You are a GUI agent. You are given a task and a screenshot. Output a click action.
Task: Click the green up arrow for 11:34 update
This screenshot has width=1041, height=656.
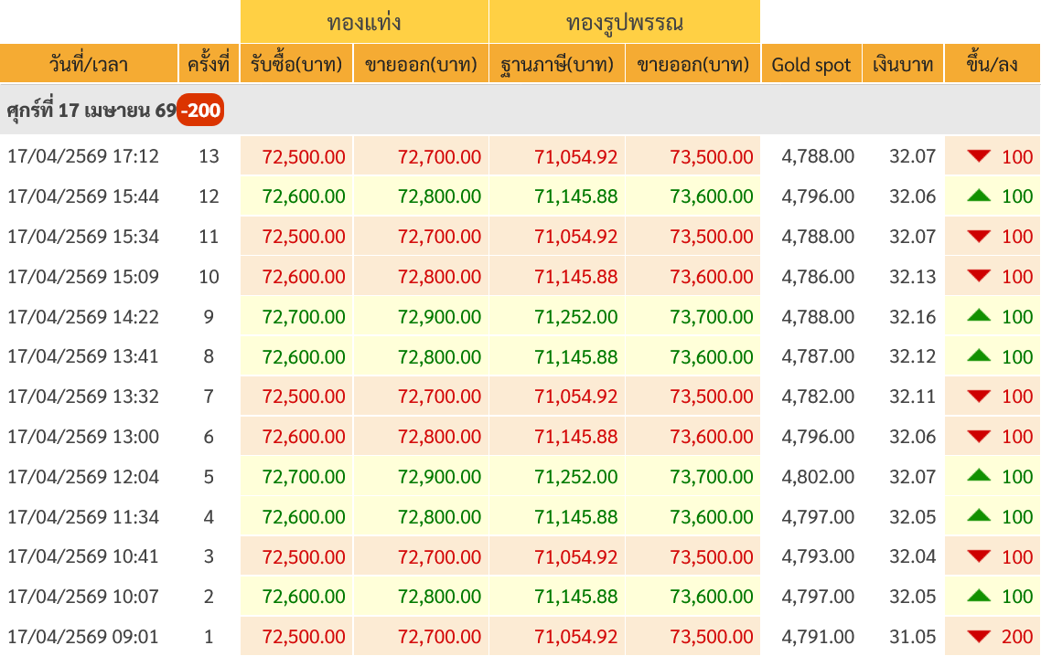[979, 515]
